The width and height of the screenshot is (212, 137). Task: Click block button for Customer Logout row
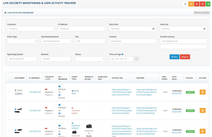pyautogui.click(x=203, y=111)
